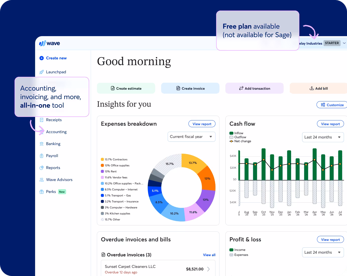Viewport: 347px width, 276px height.
Task: Open the Current fiscal year dropdown
Action: (x=192, y=137)
